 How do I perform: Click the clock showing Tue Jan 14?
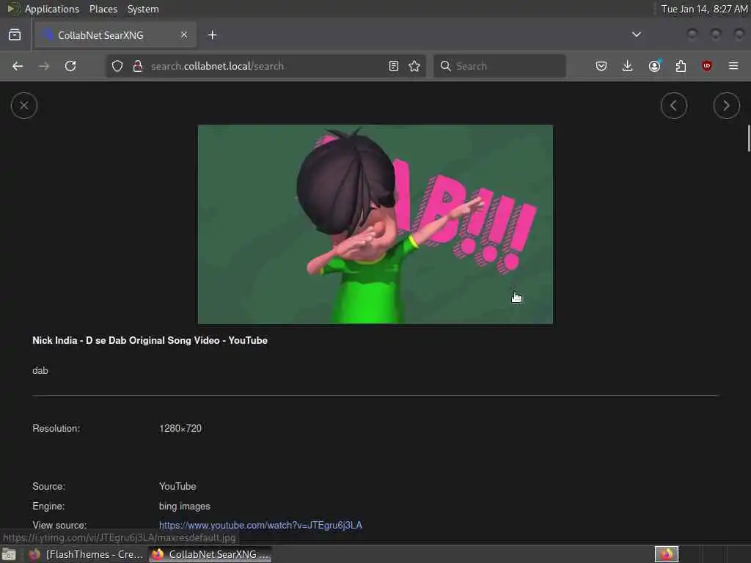coord(704,9)
